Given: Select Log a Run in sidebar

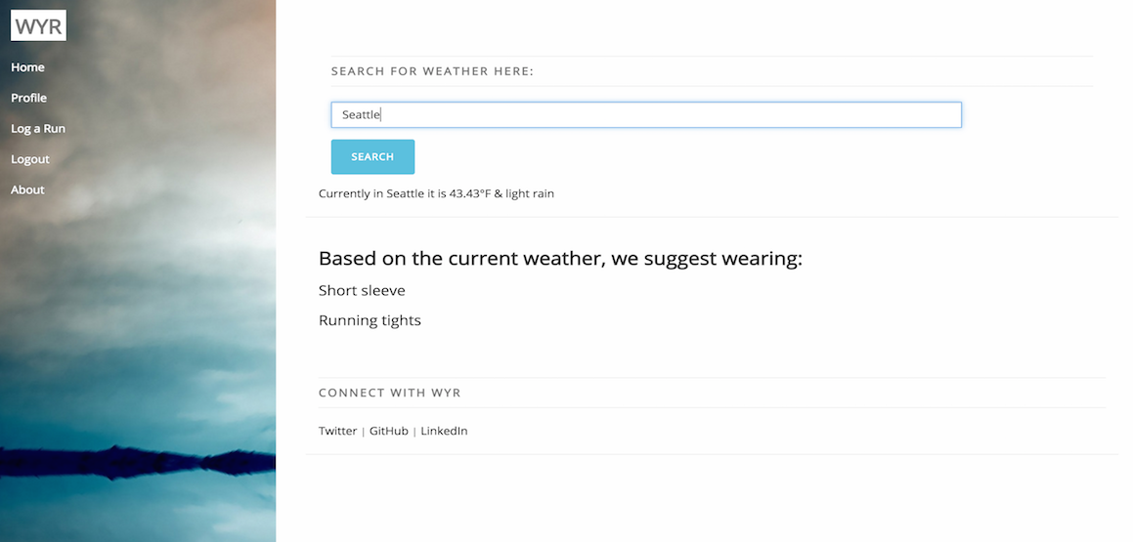Looking at the screenshot, I should click(38, 129).
